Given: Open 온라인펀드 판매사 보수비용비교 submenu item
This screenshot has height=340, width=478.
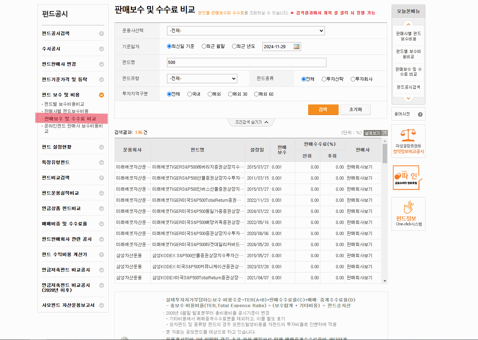Looking at the screenshot, I should (x=73, y=129).
